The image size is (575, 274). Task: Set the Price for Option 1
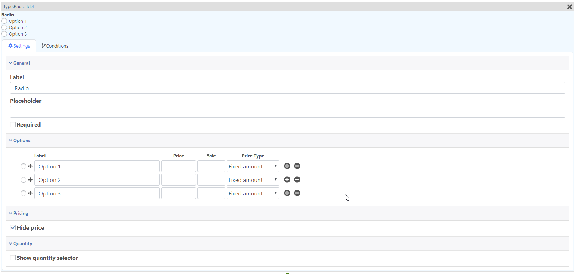tap(179, 166)
